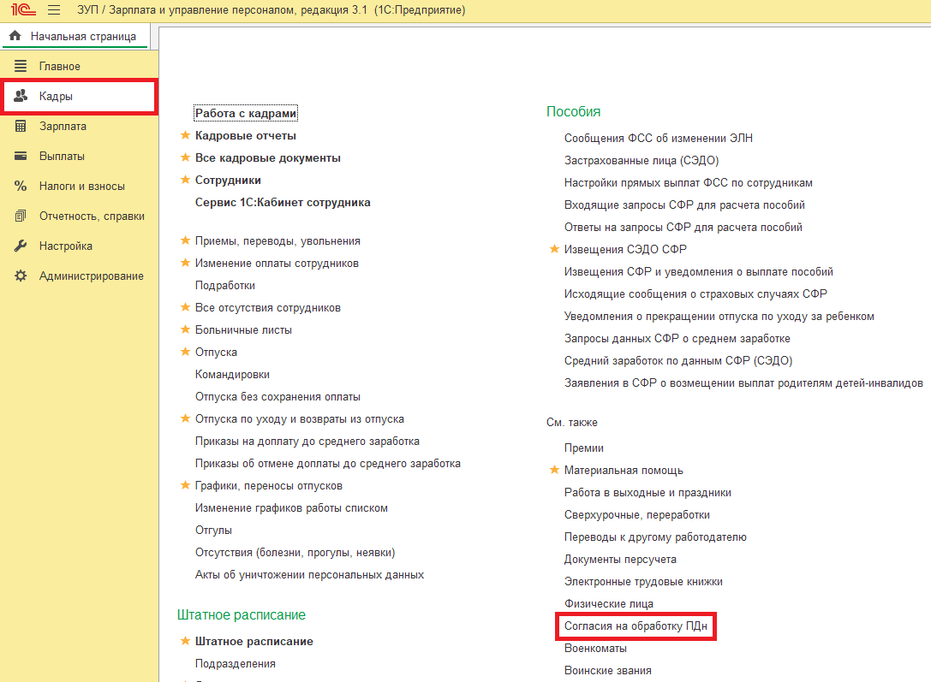
Task: Open Сообщения ФСС об изменении ЭЛН
Action: (658, 139)
